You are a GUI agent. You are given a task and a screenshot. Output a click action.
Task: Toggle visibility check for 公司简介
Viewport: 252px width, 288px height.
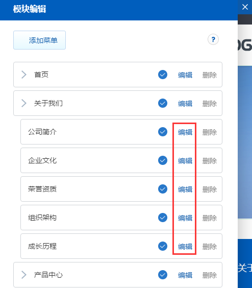click(x=163, y=132)
